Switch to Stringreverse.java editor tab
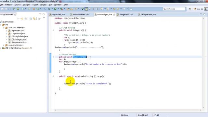This screenshot has height=117, width=208. pos(147,14)
